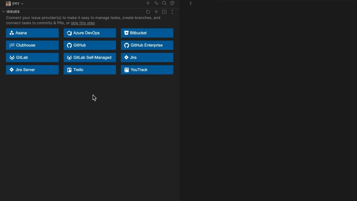The image size is (357, 201).
Task: Connect to Asana
Action: point(32,33)
